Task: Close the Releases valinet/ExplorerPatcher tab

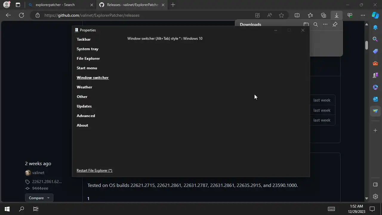Action: point(163,5)
